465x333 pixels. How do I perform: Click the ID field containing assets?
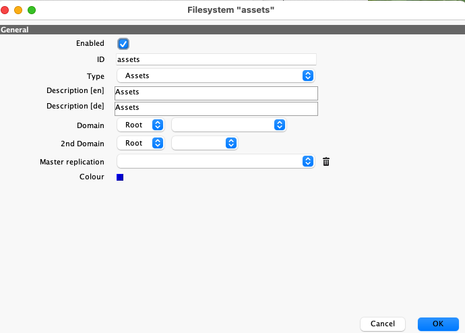point(216,59)
